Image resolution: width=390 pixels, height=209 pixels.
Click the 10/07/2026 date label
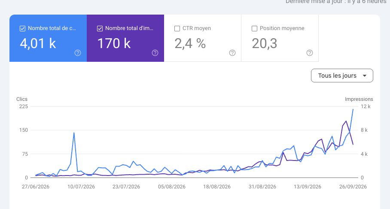(x=81, y=187)
